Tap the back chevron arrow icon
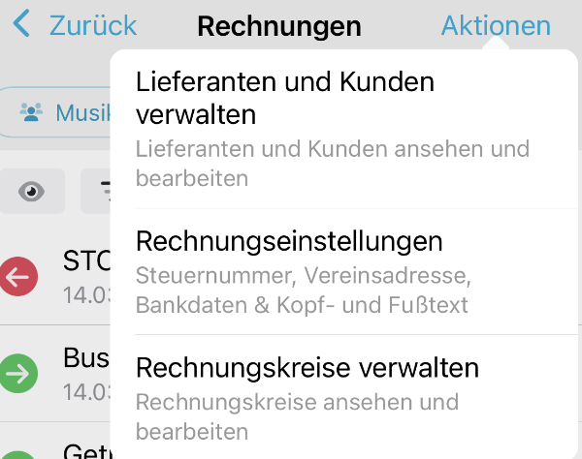Viewport: 582px width, 459px height. [x=21, y=23]
